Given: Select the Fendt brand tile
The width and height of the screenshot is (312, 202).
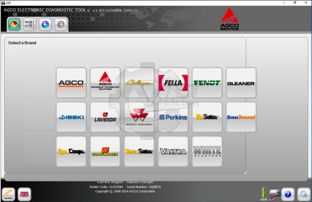Looking at the screenshot, I should click(207, 83).
